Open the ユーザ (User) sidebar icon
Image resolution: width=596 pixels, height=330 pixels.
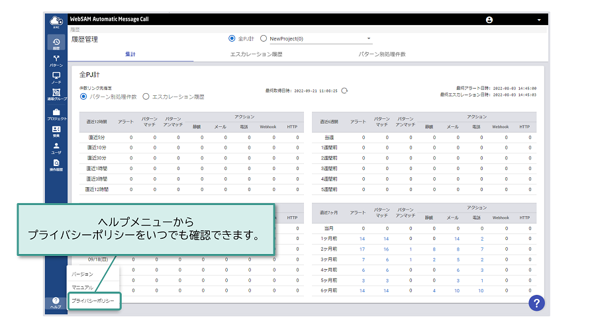coord(56,147)
